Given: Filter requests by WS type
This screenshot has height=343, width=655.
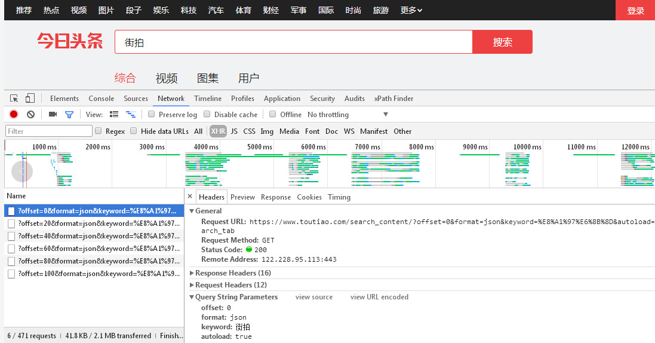Looking at the screenshot, I should [349, 131].
